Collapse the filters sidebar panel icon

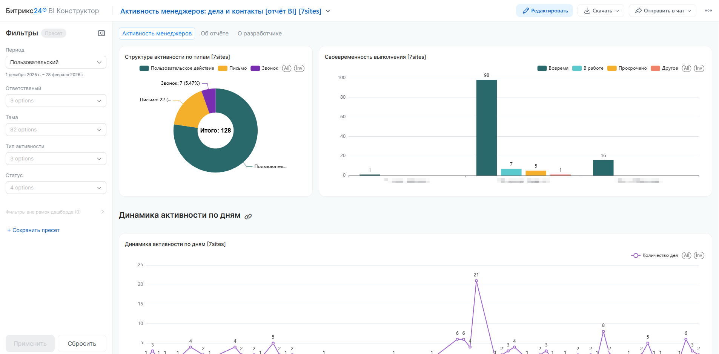pyautogui.click(x=101, y=33)
